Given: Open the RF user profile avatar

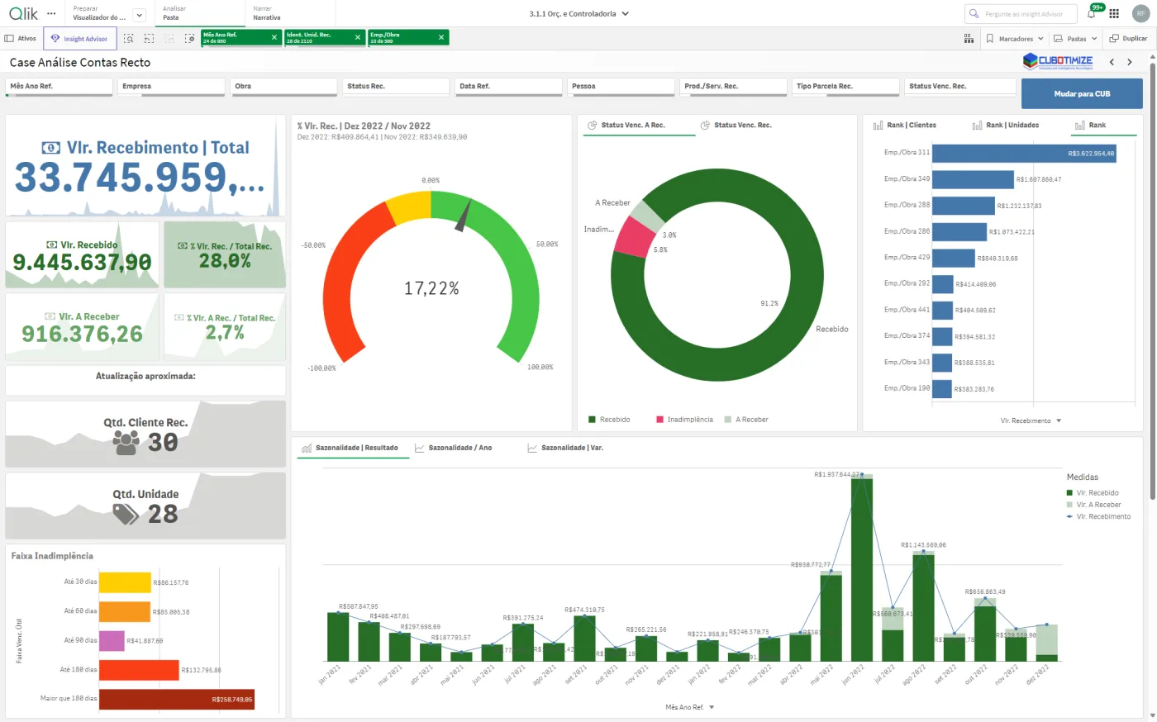Looking at the screenshot, I should [x=1140, y=13].
